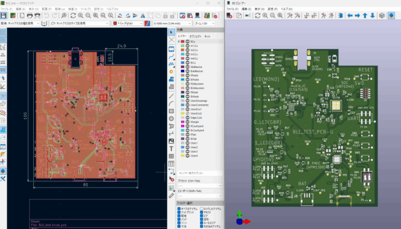Show the User.Eco2 layer
Screen dimensions: 401x229
coord(187,113)
